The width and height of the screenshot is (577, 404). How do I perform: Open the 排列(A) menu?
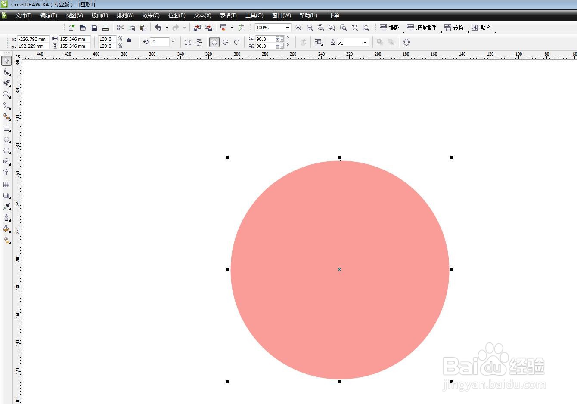pos(125,15)
